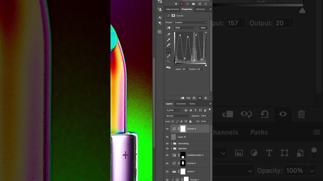The image size is (323, 181).
Task: Open the Paragraph panel icon
Action: coord(160,23)
